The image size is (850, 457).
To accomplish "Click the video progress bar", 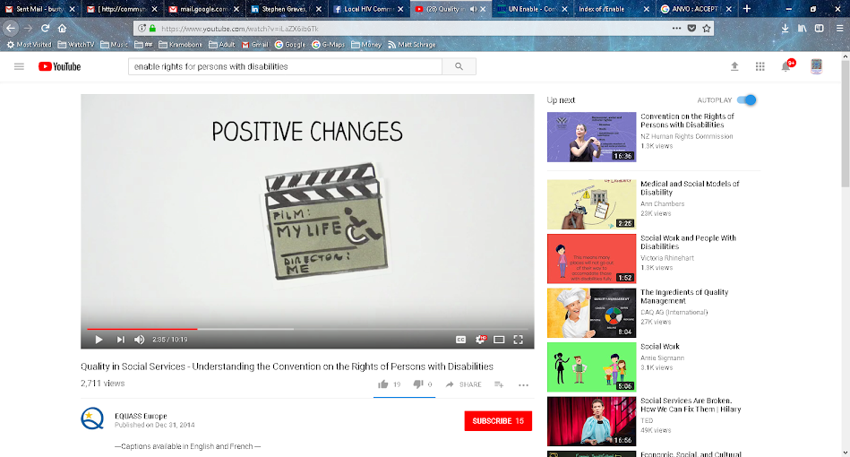I will tap(307, 329).
